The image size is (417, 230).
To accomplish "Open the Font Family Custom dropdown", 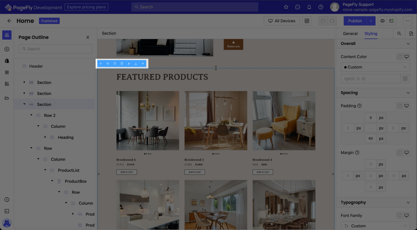I will tap(375, 226).
